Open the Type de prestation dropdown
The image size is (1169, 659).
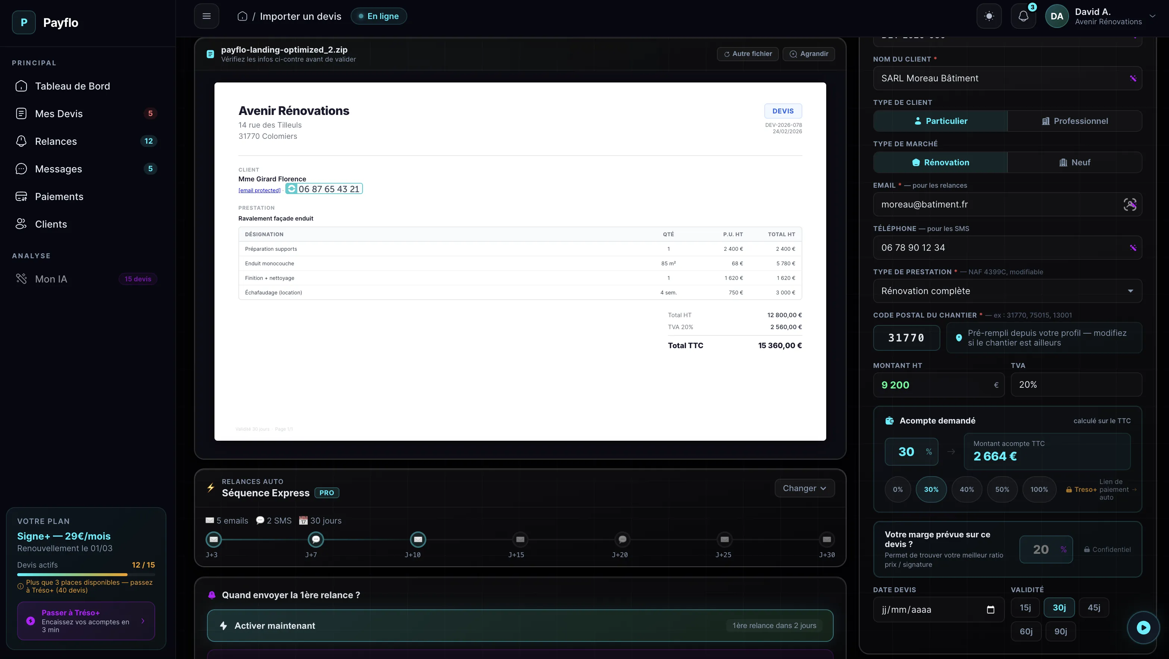click(x=1007, y=291)
